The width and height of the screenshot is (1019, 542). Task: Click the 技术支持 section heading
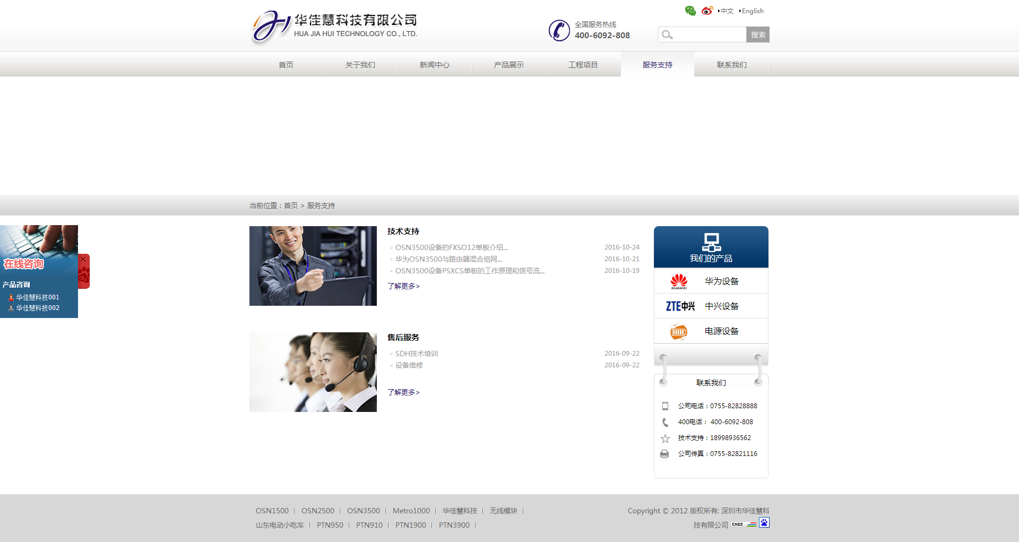coord(403,231)
